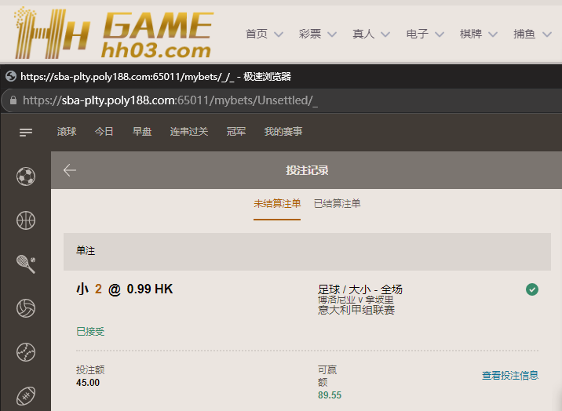Expand the 棋牌 dropdown menu
The width and height of the screenshot is (562, 411).
(x=478, y=34)
